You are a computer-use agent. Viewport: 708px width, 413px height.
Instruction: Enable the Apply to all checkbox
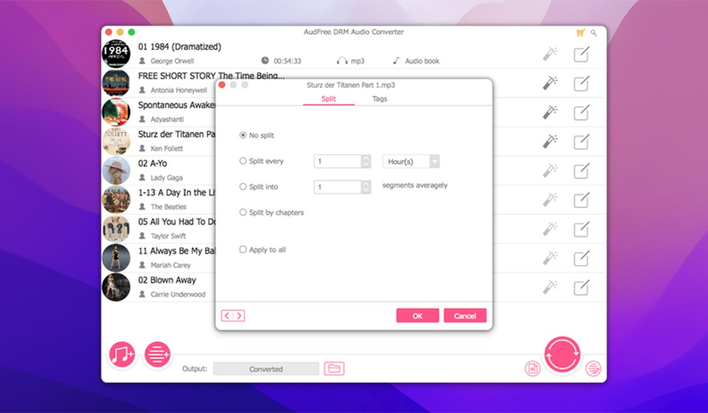coord(242,250)
